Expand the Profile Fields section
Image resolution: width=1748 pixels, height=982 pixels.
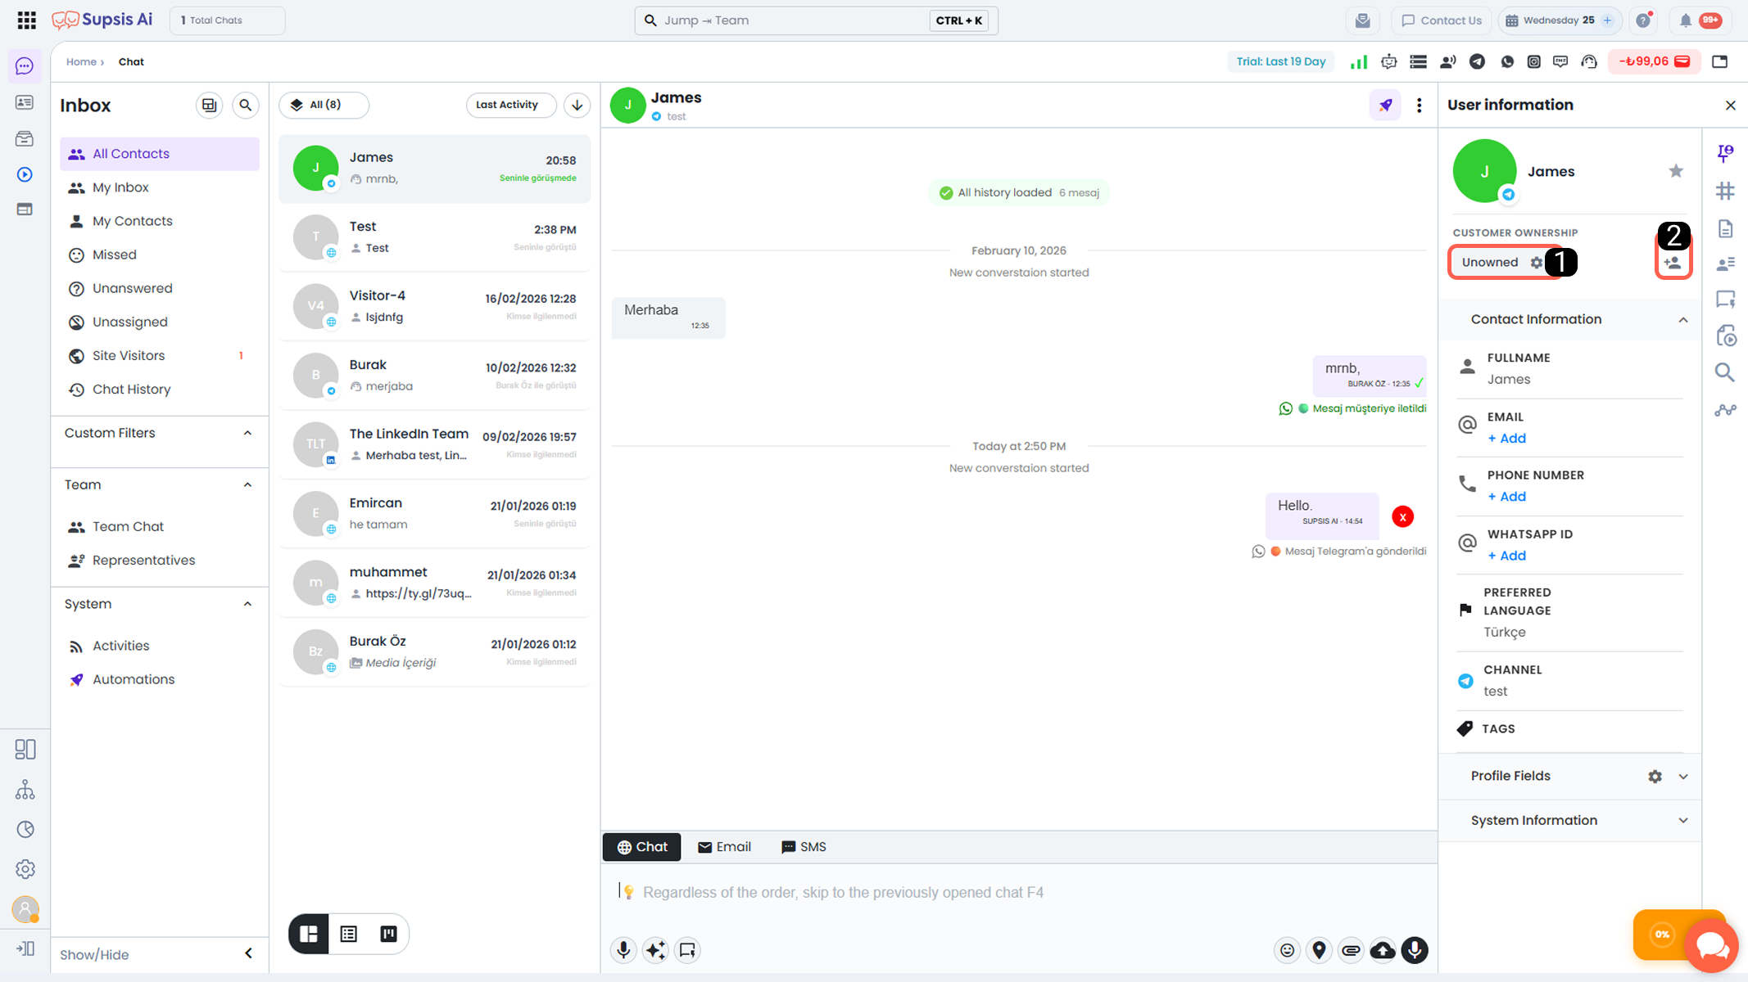click(1682, 777)
